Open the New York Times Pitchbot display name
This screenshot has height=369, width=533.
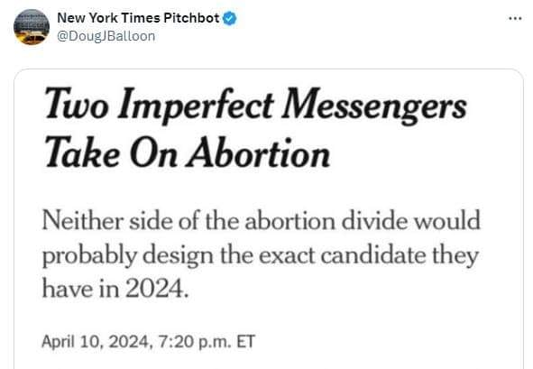[x=138, y=18]
